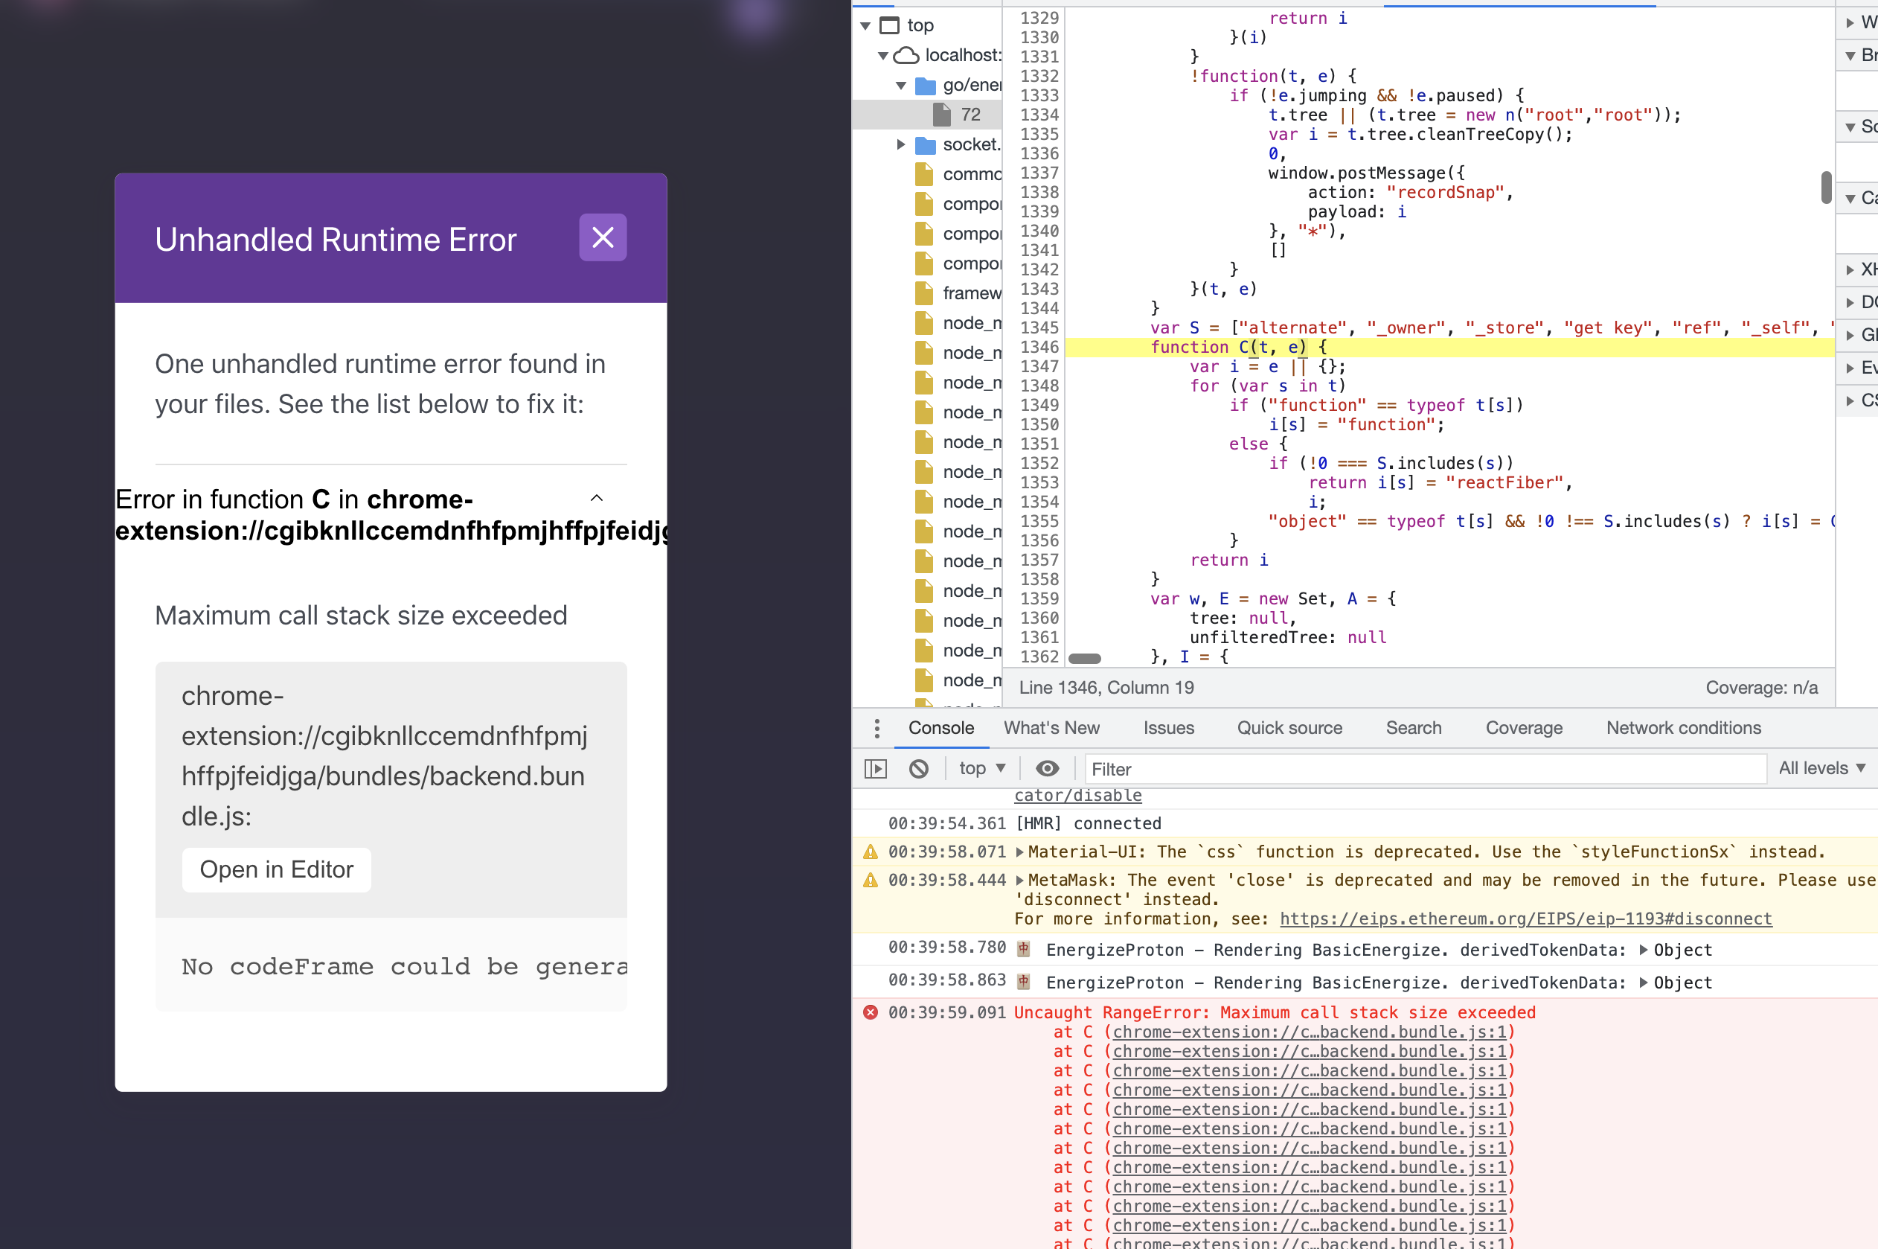Open the What's New tab

tap(1051, 728)
